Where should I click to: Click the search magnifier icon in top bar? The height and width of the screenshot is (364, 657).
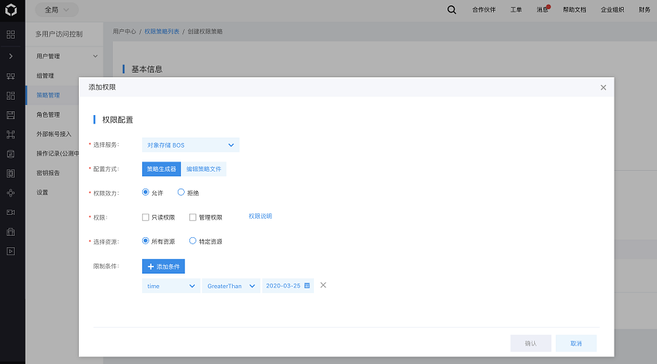click(451, 9)
